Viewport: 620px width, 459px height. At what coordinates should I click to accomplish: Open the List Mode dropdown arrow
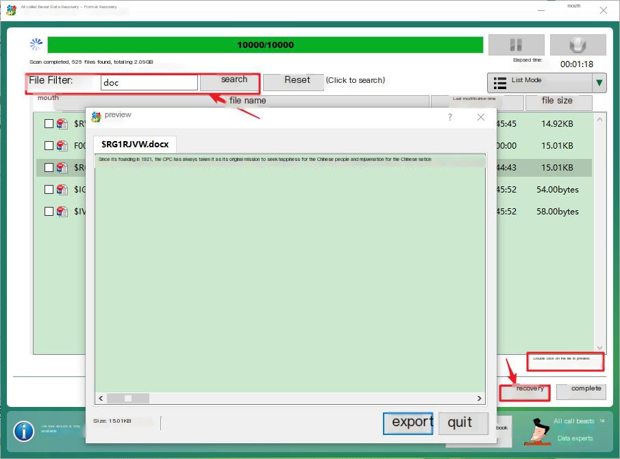click(599, 83)
